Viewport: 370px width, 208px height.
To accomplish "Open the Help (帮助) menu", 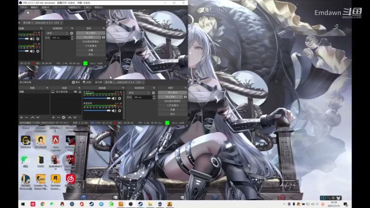I will [99, 7].
